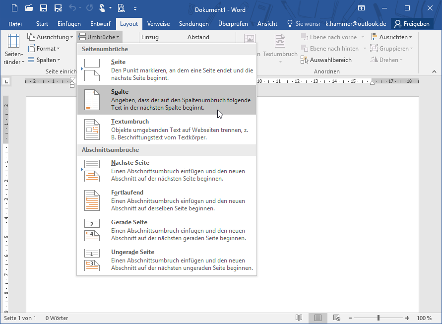Click the Freigeben share button
This screenshot has width=442, height=324.
click(412, 24)
